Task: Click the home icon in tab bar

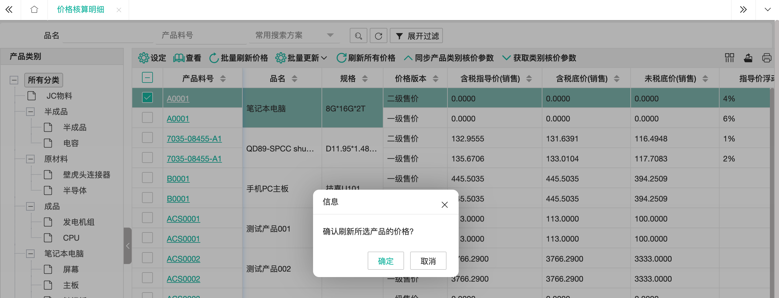Action: (x=34, y=10)
